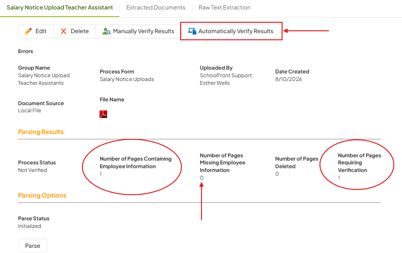
Task: Click the 'Number of Pages Containing Employee Information' label
Action: point(136,163)
